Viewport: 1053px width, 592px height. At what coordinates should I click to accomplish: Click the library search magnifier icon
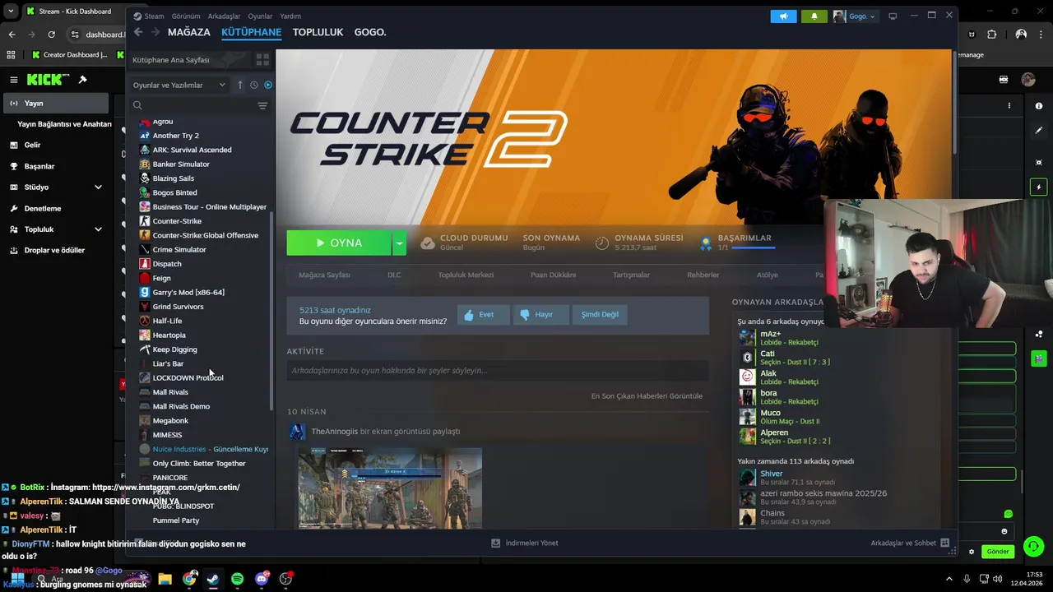coord(137,105)
